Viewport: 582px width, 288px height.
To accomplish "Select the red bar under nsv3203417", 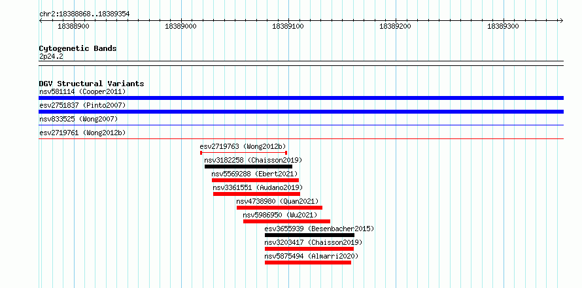I will (x=309, y=249).
